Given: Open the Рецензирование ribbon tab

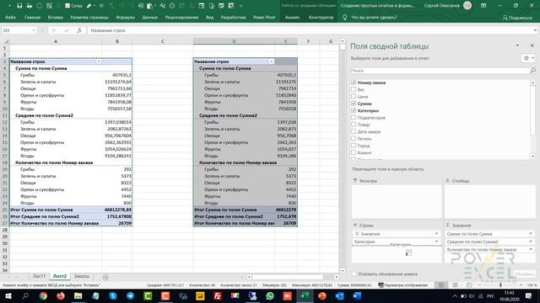Looking at the screenshot, I should point(181,17).
